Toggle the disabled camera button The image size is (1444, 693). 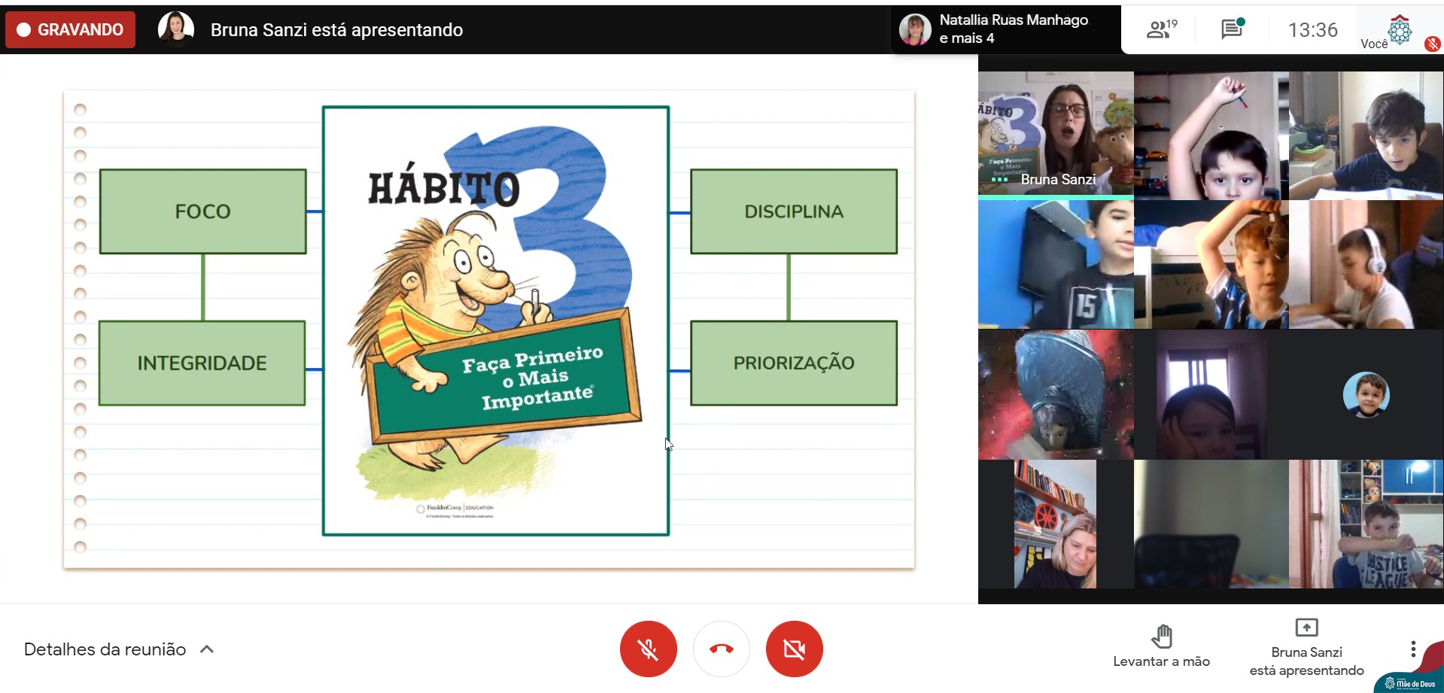click(794, 649)
